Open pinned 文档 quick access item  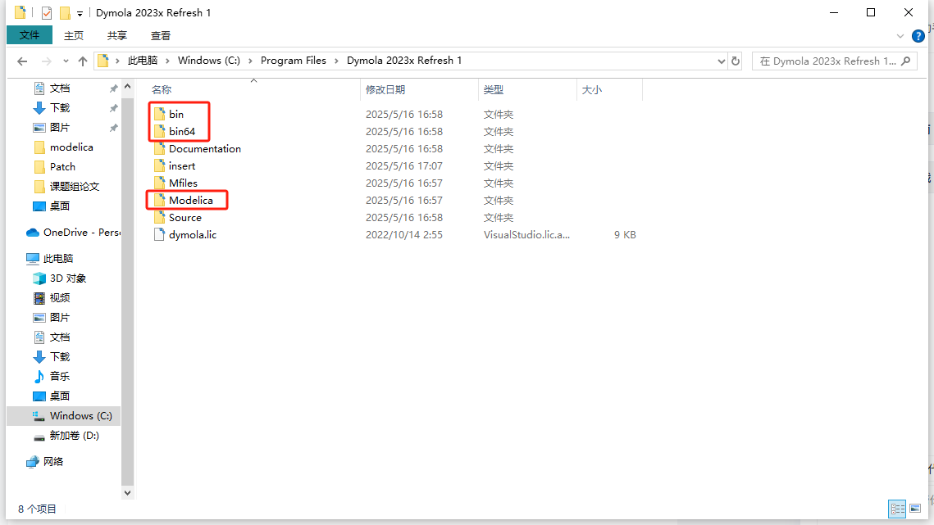click(x=52, y=88)
